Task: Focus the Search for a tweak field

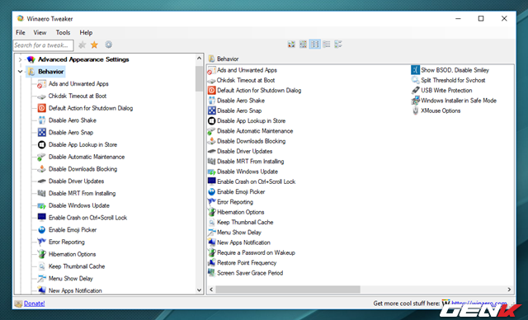Action: pos(43,45)
